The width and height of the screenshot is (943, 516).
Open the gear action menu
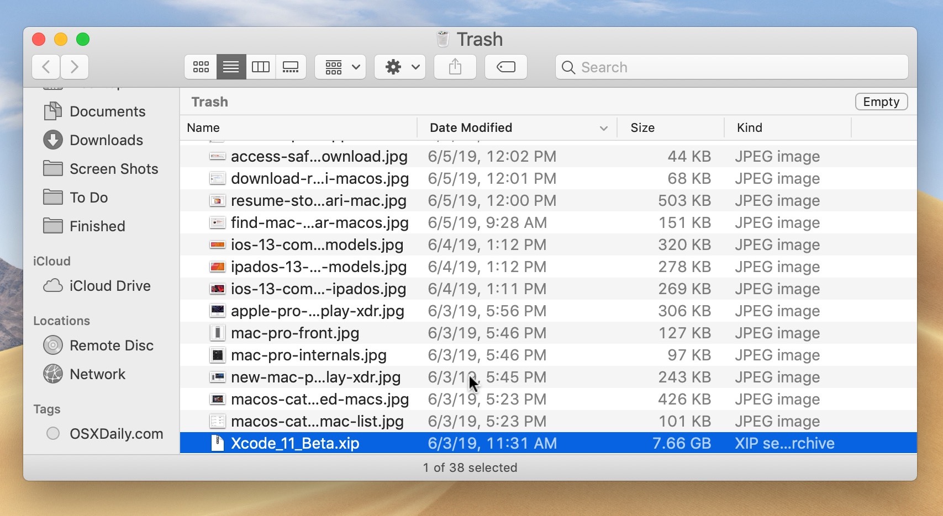[400, 67]
